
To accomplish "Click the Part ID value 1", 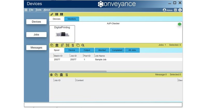I will 84,60.
